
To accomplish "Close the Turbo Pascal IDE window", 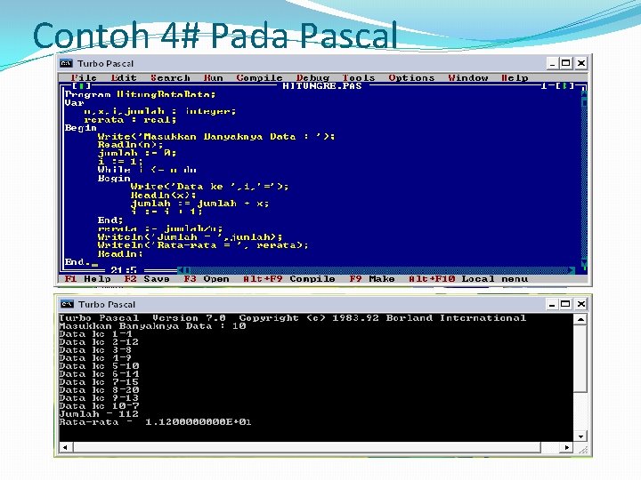I will click(x=580, y=63).
